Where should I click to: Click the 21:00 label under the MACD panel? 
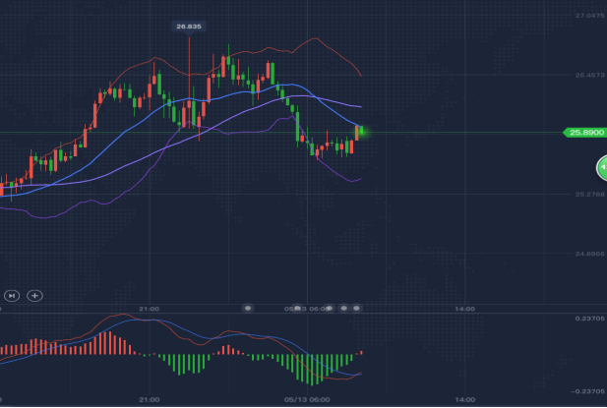pyautogui.click(x=149, y=399)
